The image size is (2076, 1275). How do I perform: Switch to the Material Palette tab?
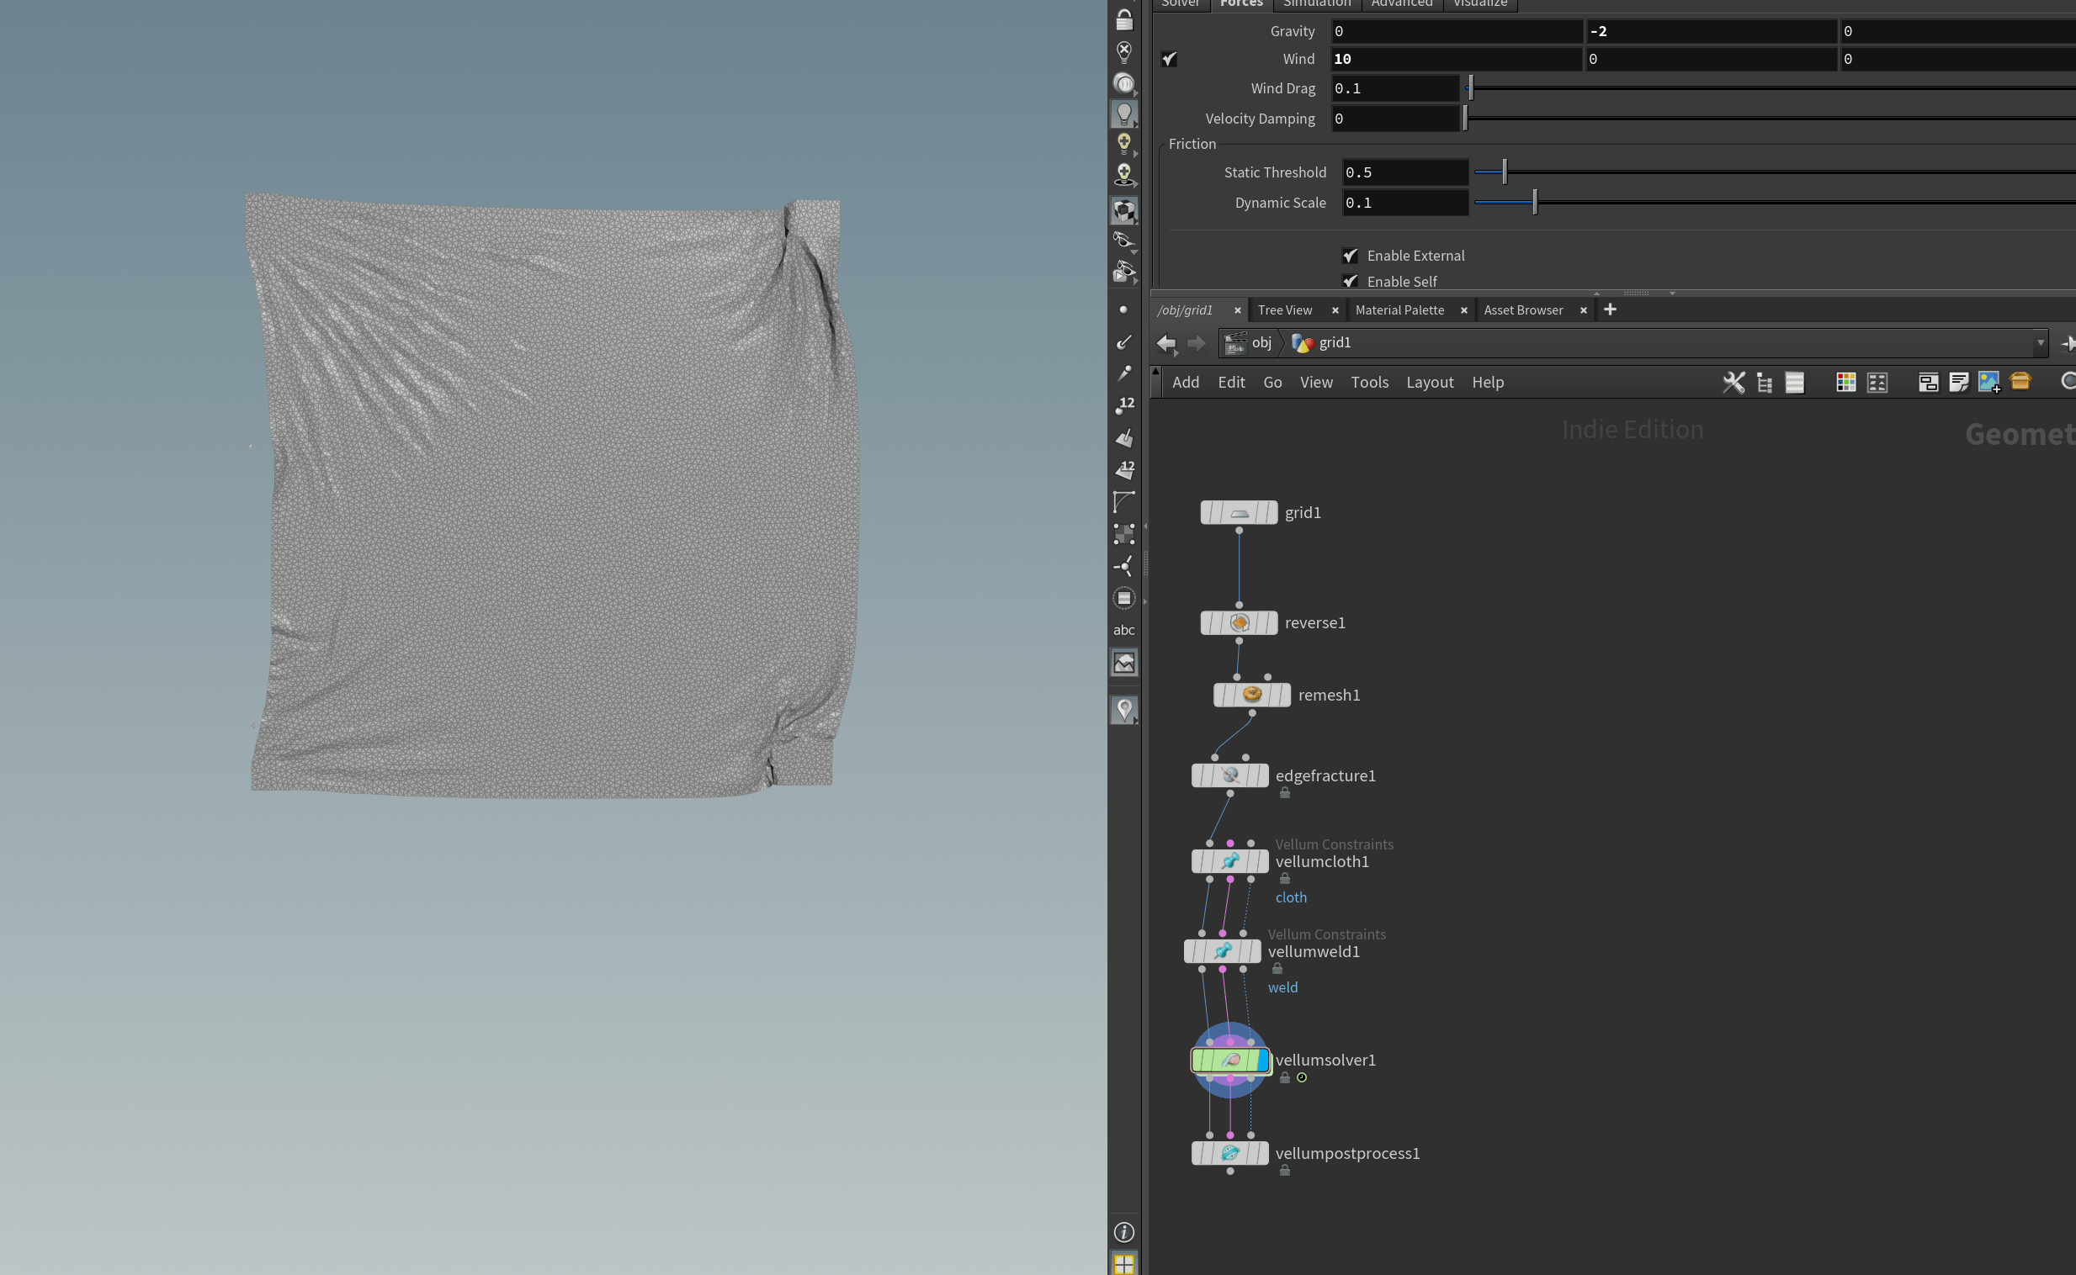(1399, 310)
